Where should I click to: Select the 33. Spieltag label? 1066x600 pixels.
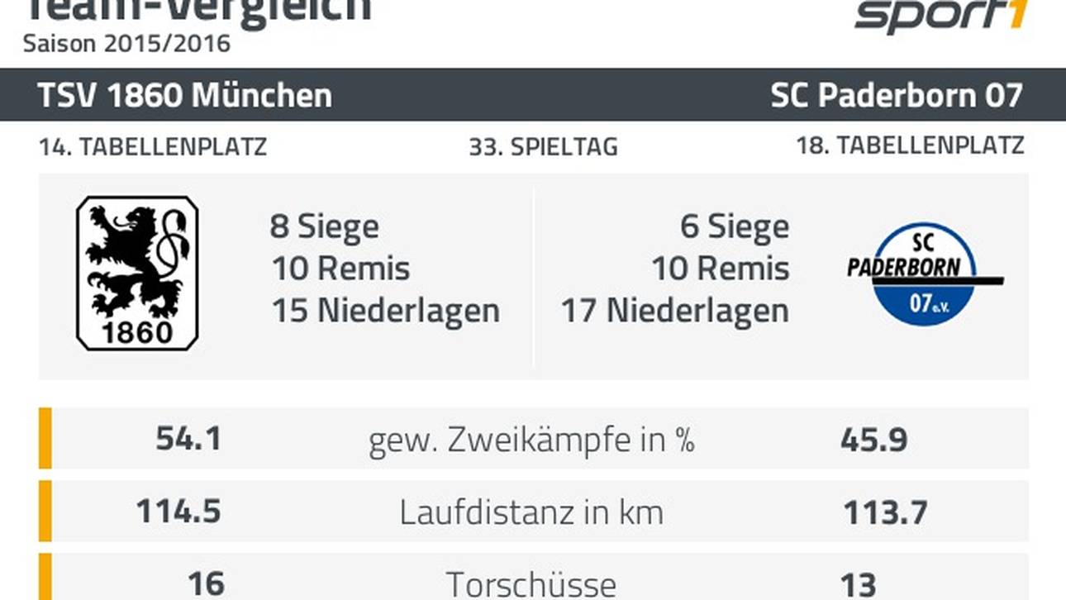543,147
